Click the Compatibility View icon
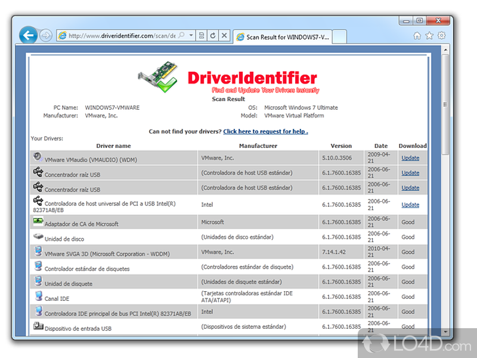This screenshot has width=477, height=358. [202, 36]
